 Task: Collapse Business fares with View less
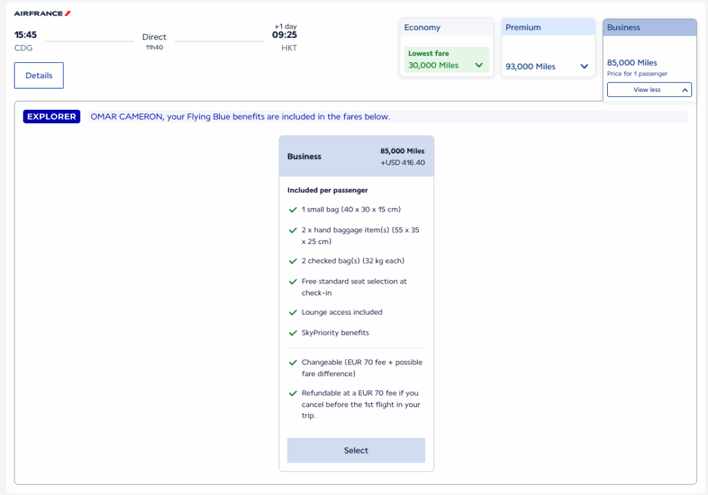point(649,90)
